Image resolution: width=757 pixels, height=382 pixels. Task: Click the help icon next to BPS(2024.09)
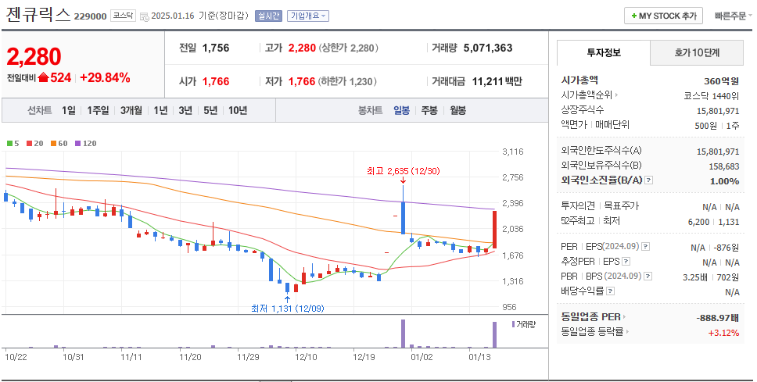pos(648,277)
